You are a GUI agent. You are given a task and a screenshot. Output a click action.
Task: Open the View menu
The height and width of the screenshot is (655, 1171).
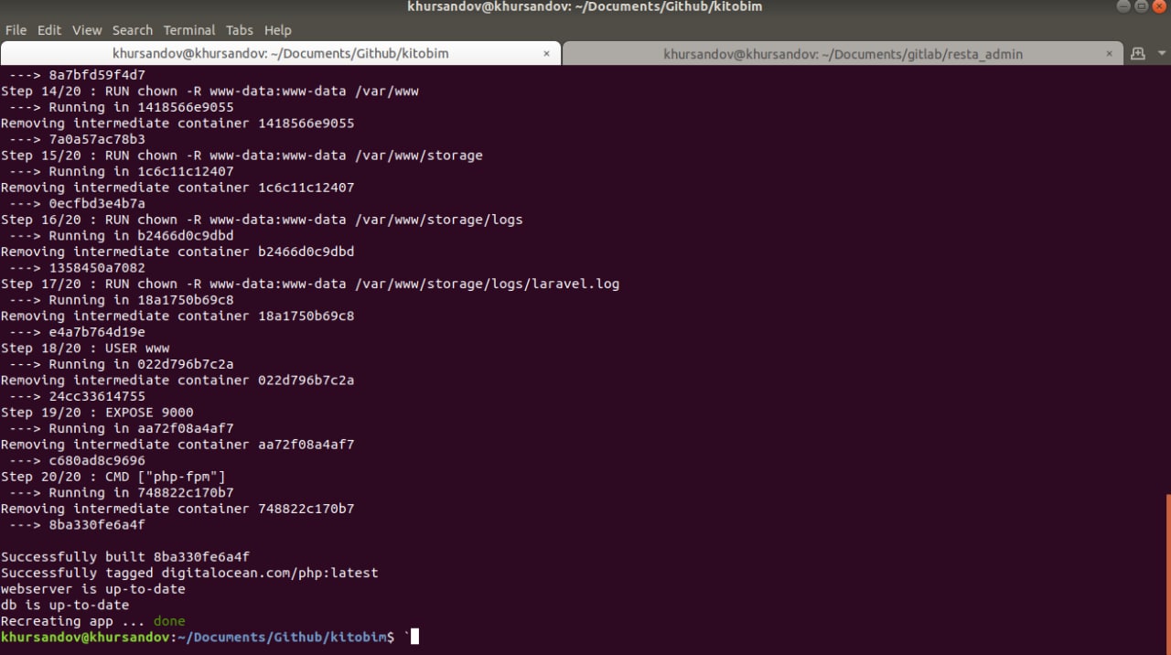pos(87,30)
